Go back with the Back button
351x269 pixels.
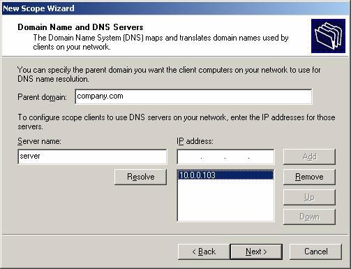[204, 252]
